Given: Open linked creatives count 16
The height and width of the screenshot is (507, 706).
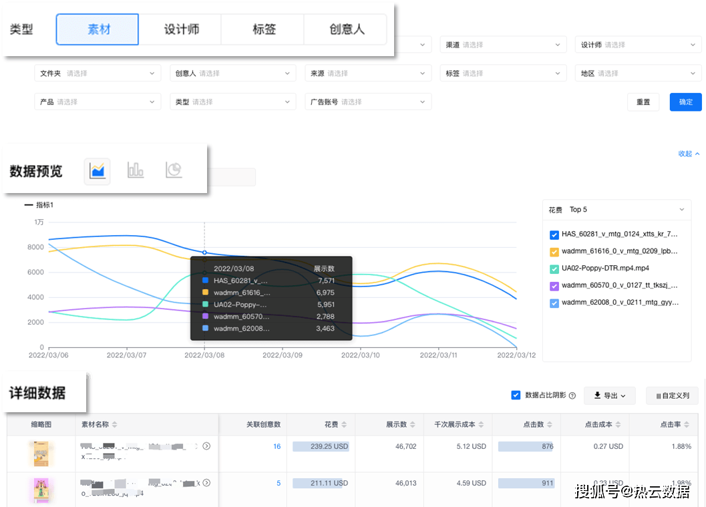Looking at the screenshot, I should [x=277, y=446].
